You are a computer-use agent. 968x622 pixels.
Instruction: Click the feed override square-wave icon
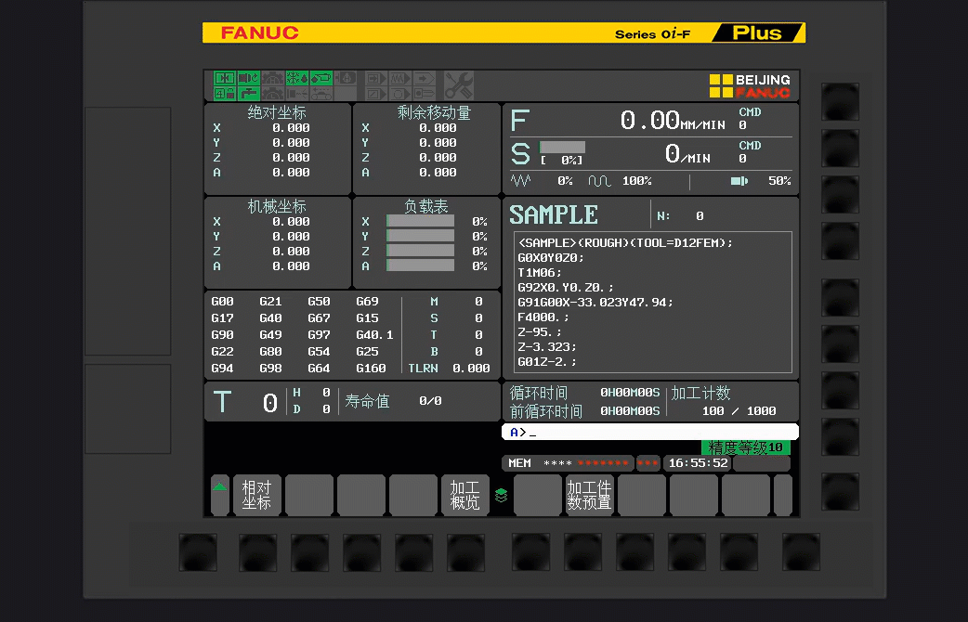pyautogui.click(x=599, y=181)
